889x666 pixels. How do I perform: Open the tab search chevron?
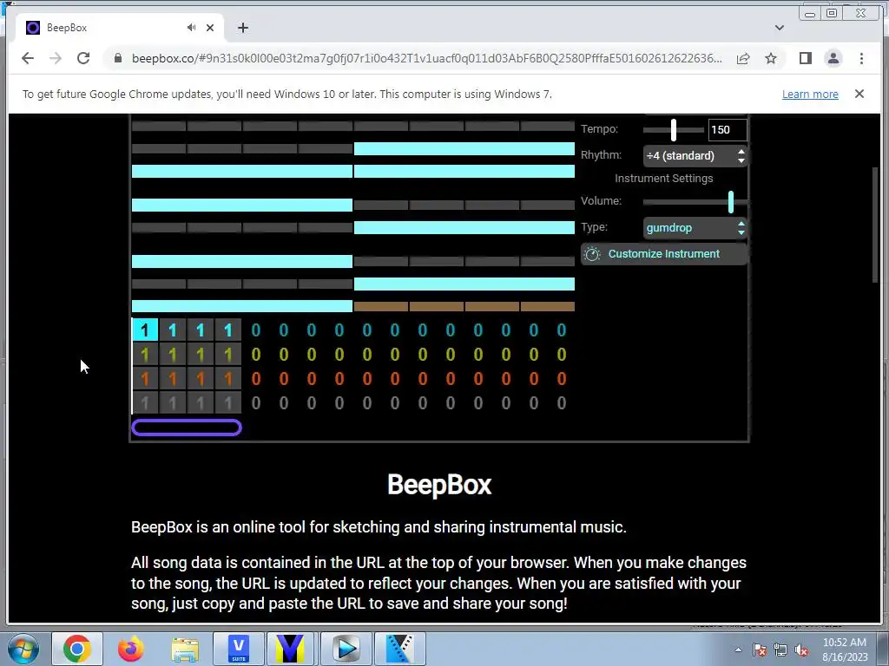pyautogui.click(x=780, y=28)
